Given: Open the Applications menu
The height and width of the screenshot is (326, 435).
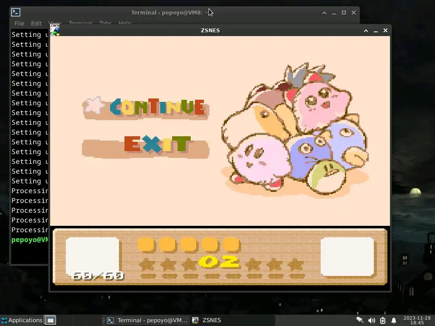Looking at the screenshot, I should (22, 320).
